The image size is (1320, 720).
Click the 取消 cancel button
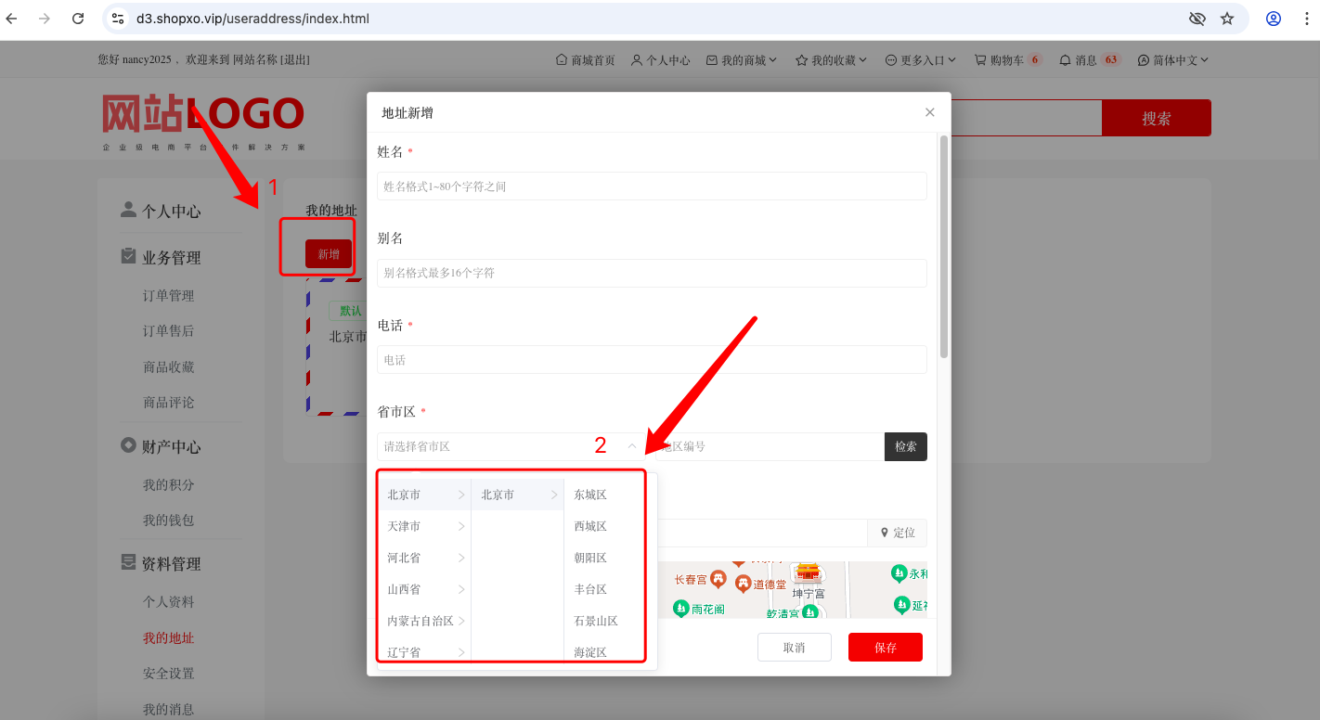tap(795, 648)
